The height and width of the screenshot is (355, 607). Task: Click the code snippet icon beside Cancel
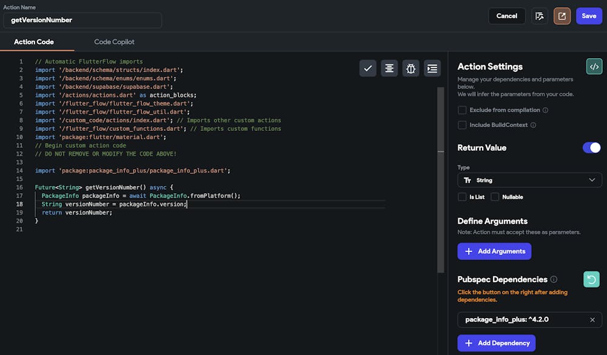pyautogui.click(x=540, y=16)
